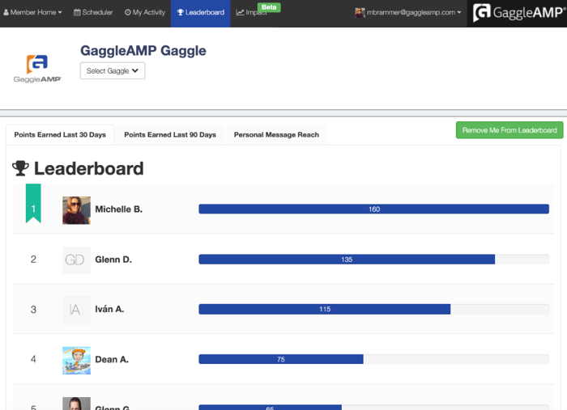Image resolution: width=567 pixels, height=410 pixels.
Task: Click the GD avatar for Glenn D.
Action: pyautogui.click(x=77, y=260)
